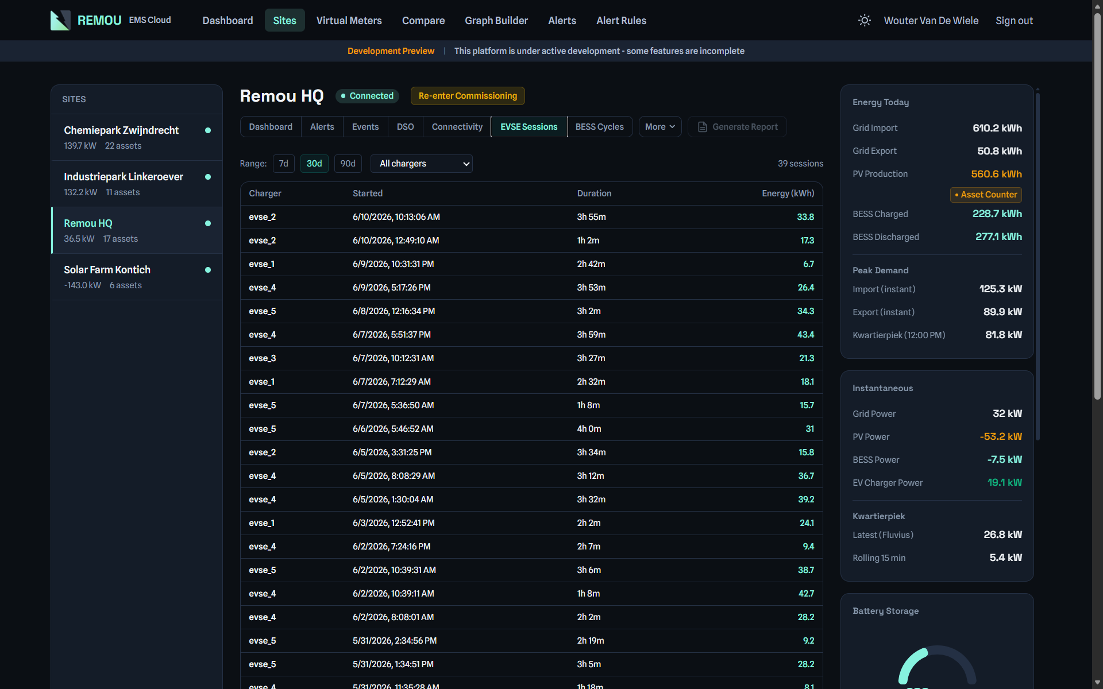Open Alert Rules page
The height and width of the screenshot is (689, 1103).
coord(622,21)
